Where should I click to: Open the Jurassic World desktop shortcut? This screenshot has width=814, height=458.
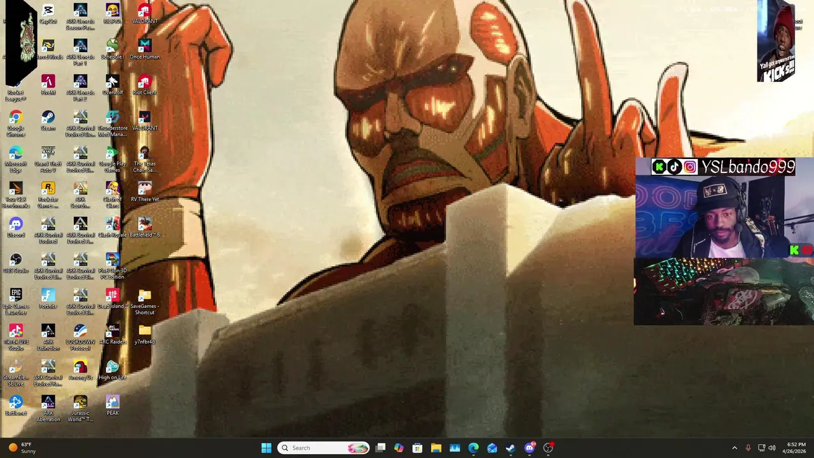80,408
